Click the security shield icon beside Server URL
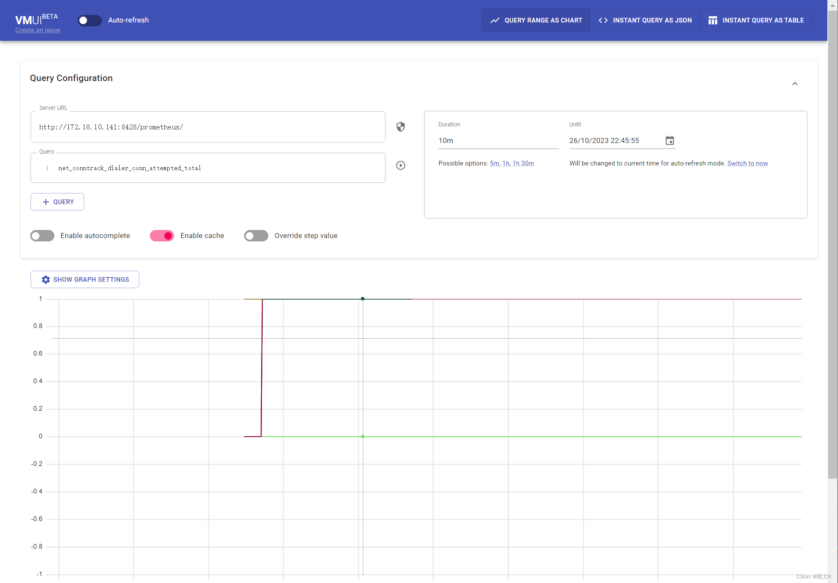The height and width of the screenshot is (583, 838). [400, 127]
